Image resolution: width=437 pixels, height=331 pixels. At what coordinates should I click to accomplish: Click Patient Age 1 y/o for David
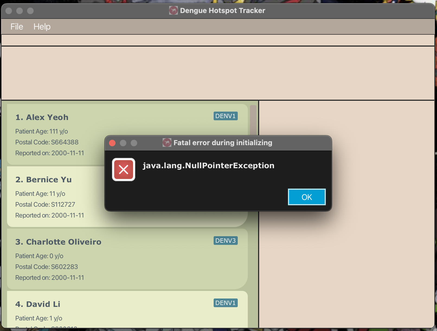click(x=39, y=318)
